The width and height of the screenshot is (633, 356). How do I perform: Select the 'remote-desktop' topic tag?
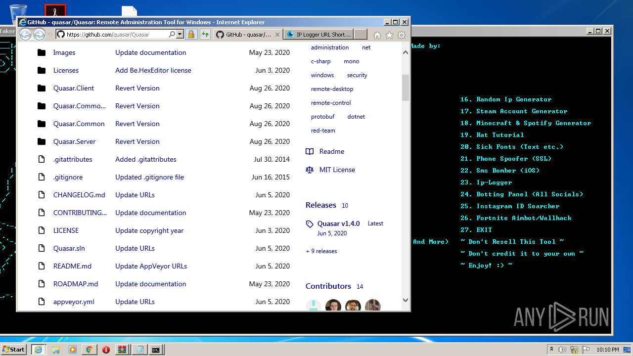pyautogui.click(x=332, y=89)
